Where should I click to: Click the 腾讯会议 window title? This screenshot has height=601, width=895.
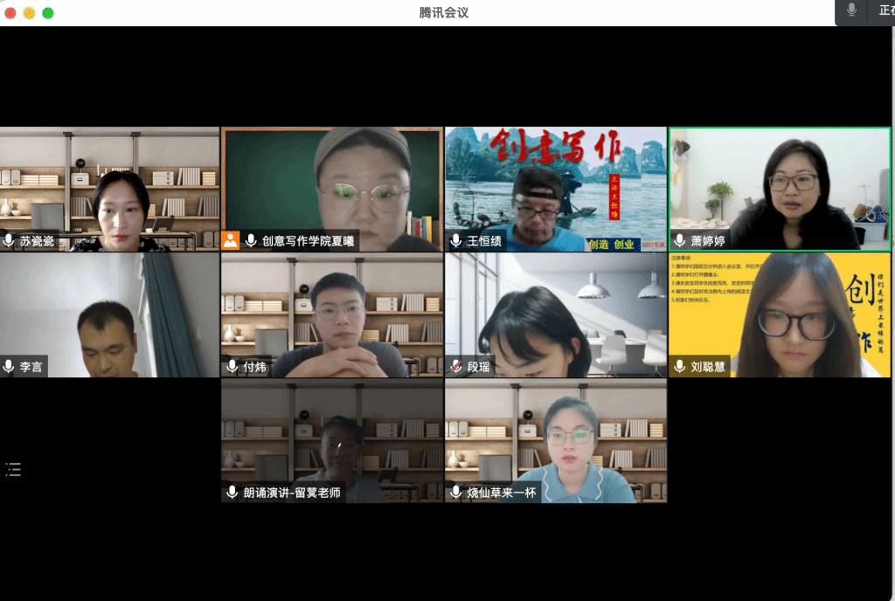pyautogui.click(x=444, y=12)
